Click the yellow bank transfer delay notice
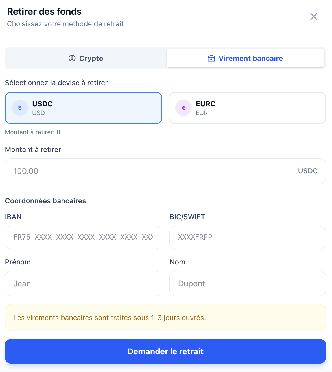Image resolution: width=332 pixels, height=372 pixels. point(165,318)
